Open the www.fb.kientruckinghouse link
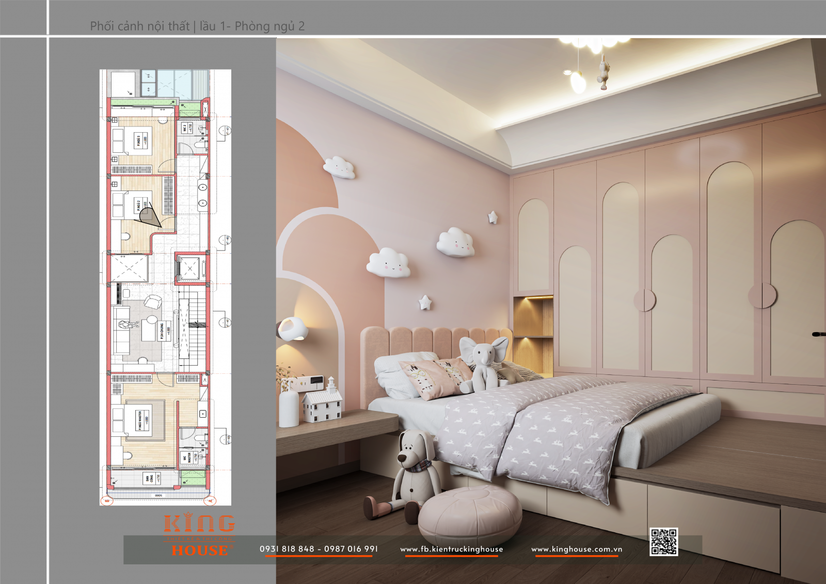Image resolution: width=826 pixels, height=584 pixels. click(451, 549)
